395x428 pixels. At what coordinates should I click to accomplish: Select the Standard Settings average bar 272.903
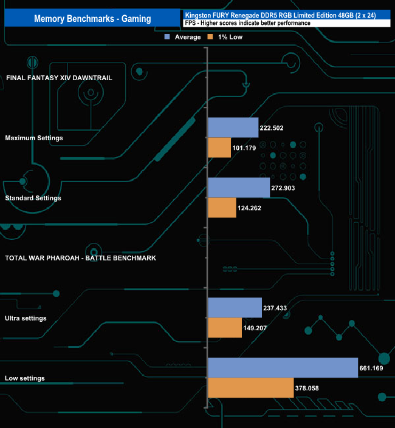point(239,188)
